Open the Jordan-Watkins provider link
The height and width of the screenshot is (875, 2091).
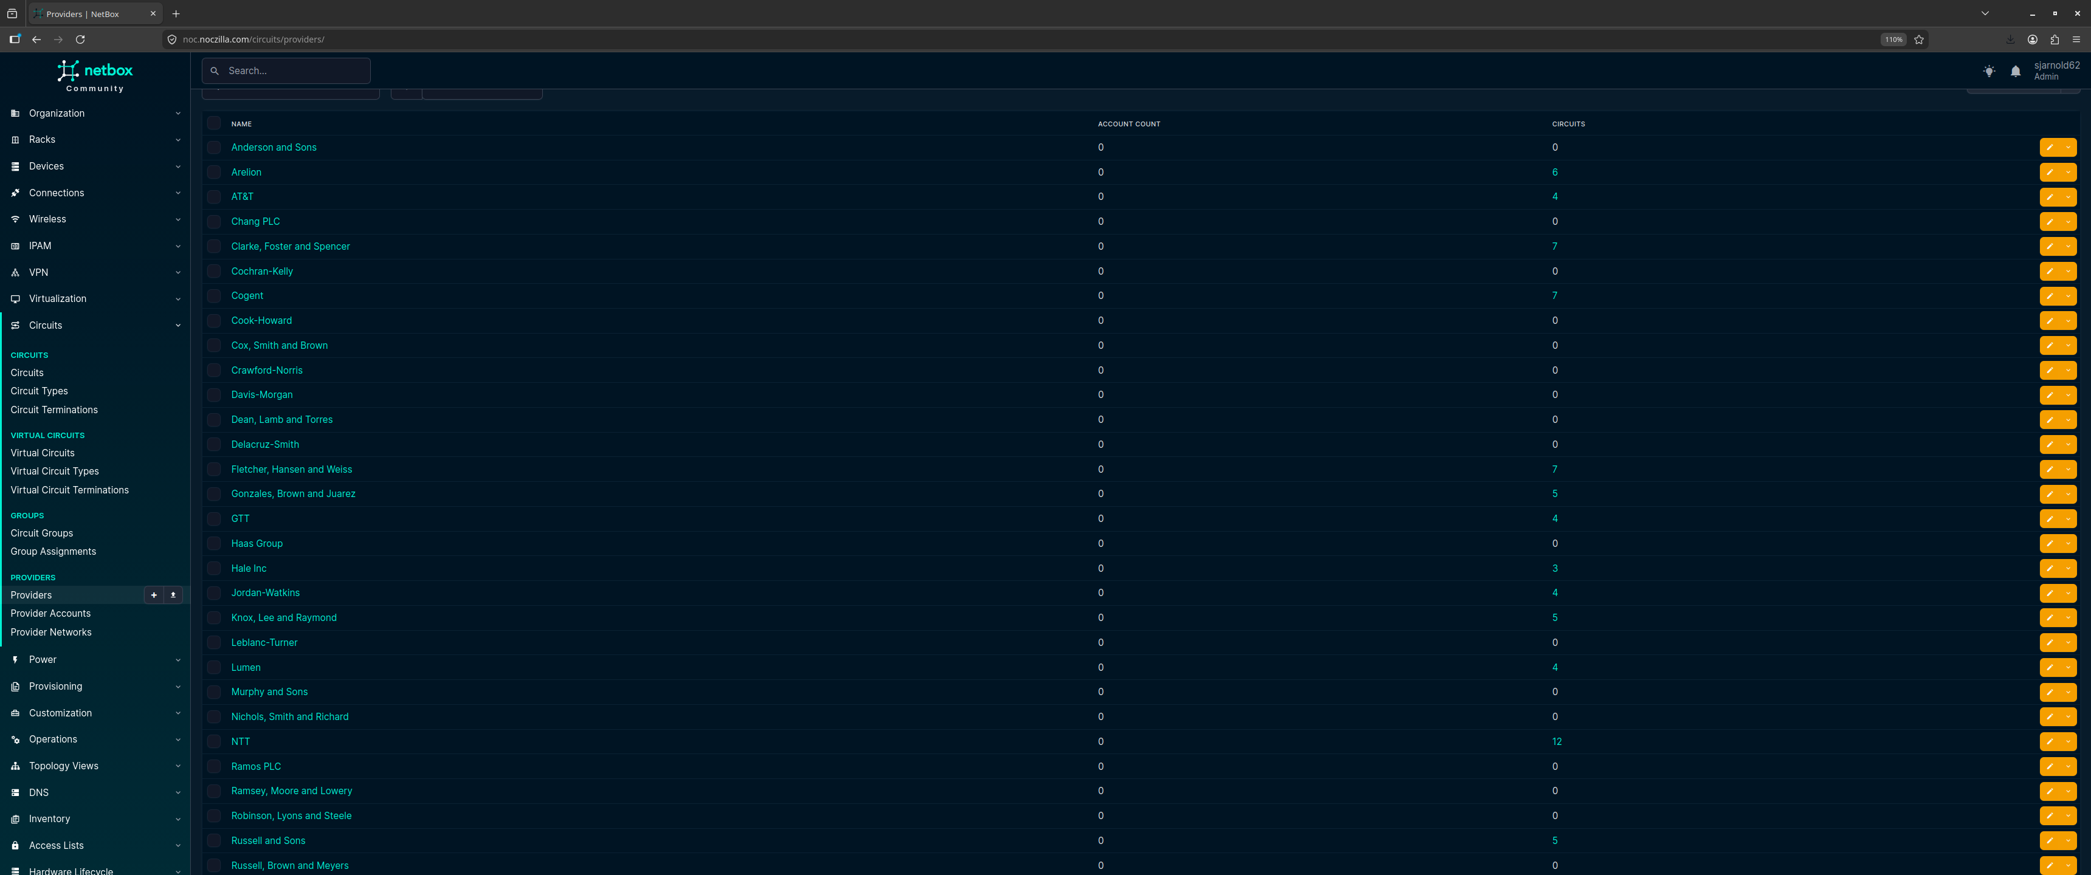click(266, 593)
